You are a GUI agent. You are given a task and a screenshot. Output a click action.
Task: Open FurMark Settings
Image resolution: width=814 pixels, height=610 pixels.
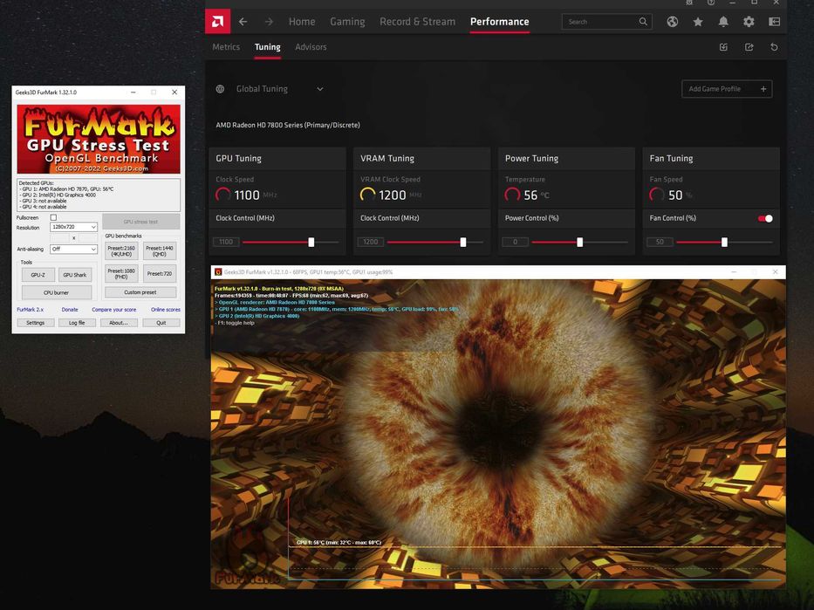[35, 323]
